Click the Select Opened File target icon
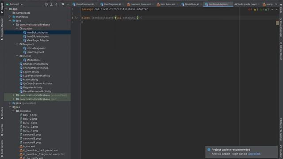283x159 pixels. (x=46, y=4)
